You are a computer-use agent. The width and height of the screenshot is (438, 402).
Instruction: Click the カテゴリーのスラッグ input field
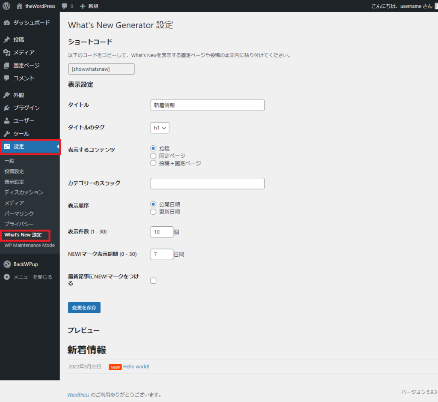(x=207, y=184)
